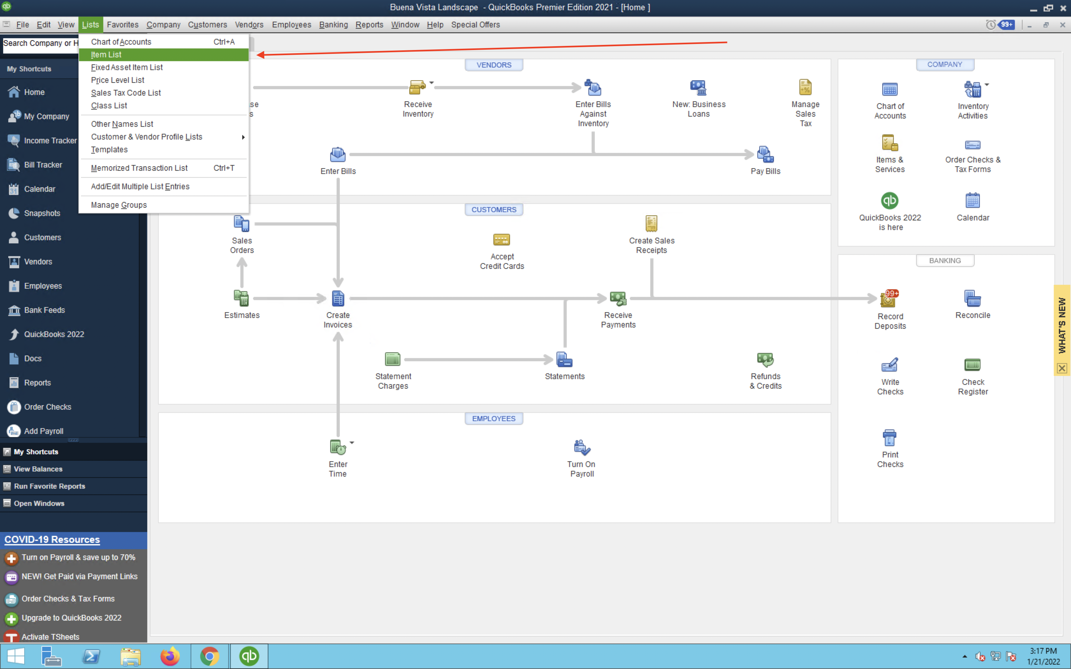Viewport: 1071px width, 669px height.
Task: Open Turn On Payroll icon
Action: pos(581,448)
